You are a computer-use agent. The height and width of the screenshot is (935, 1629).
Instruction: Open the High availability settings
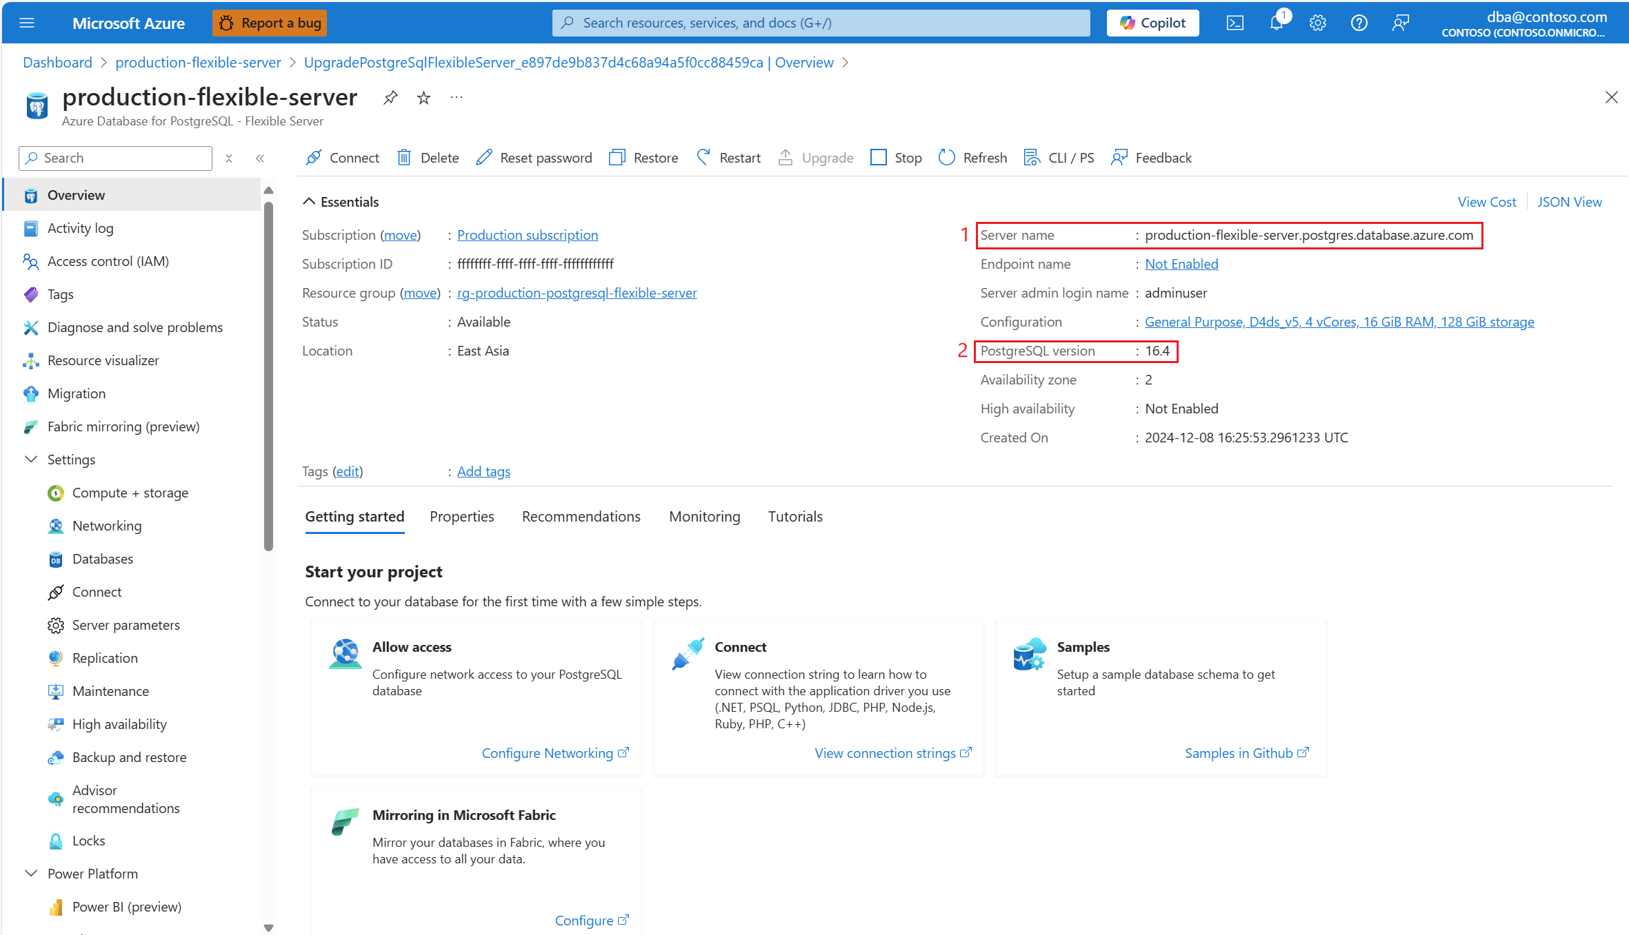[x=120, y=723]
